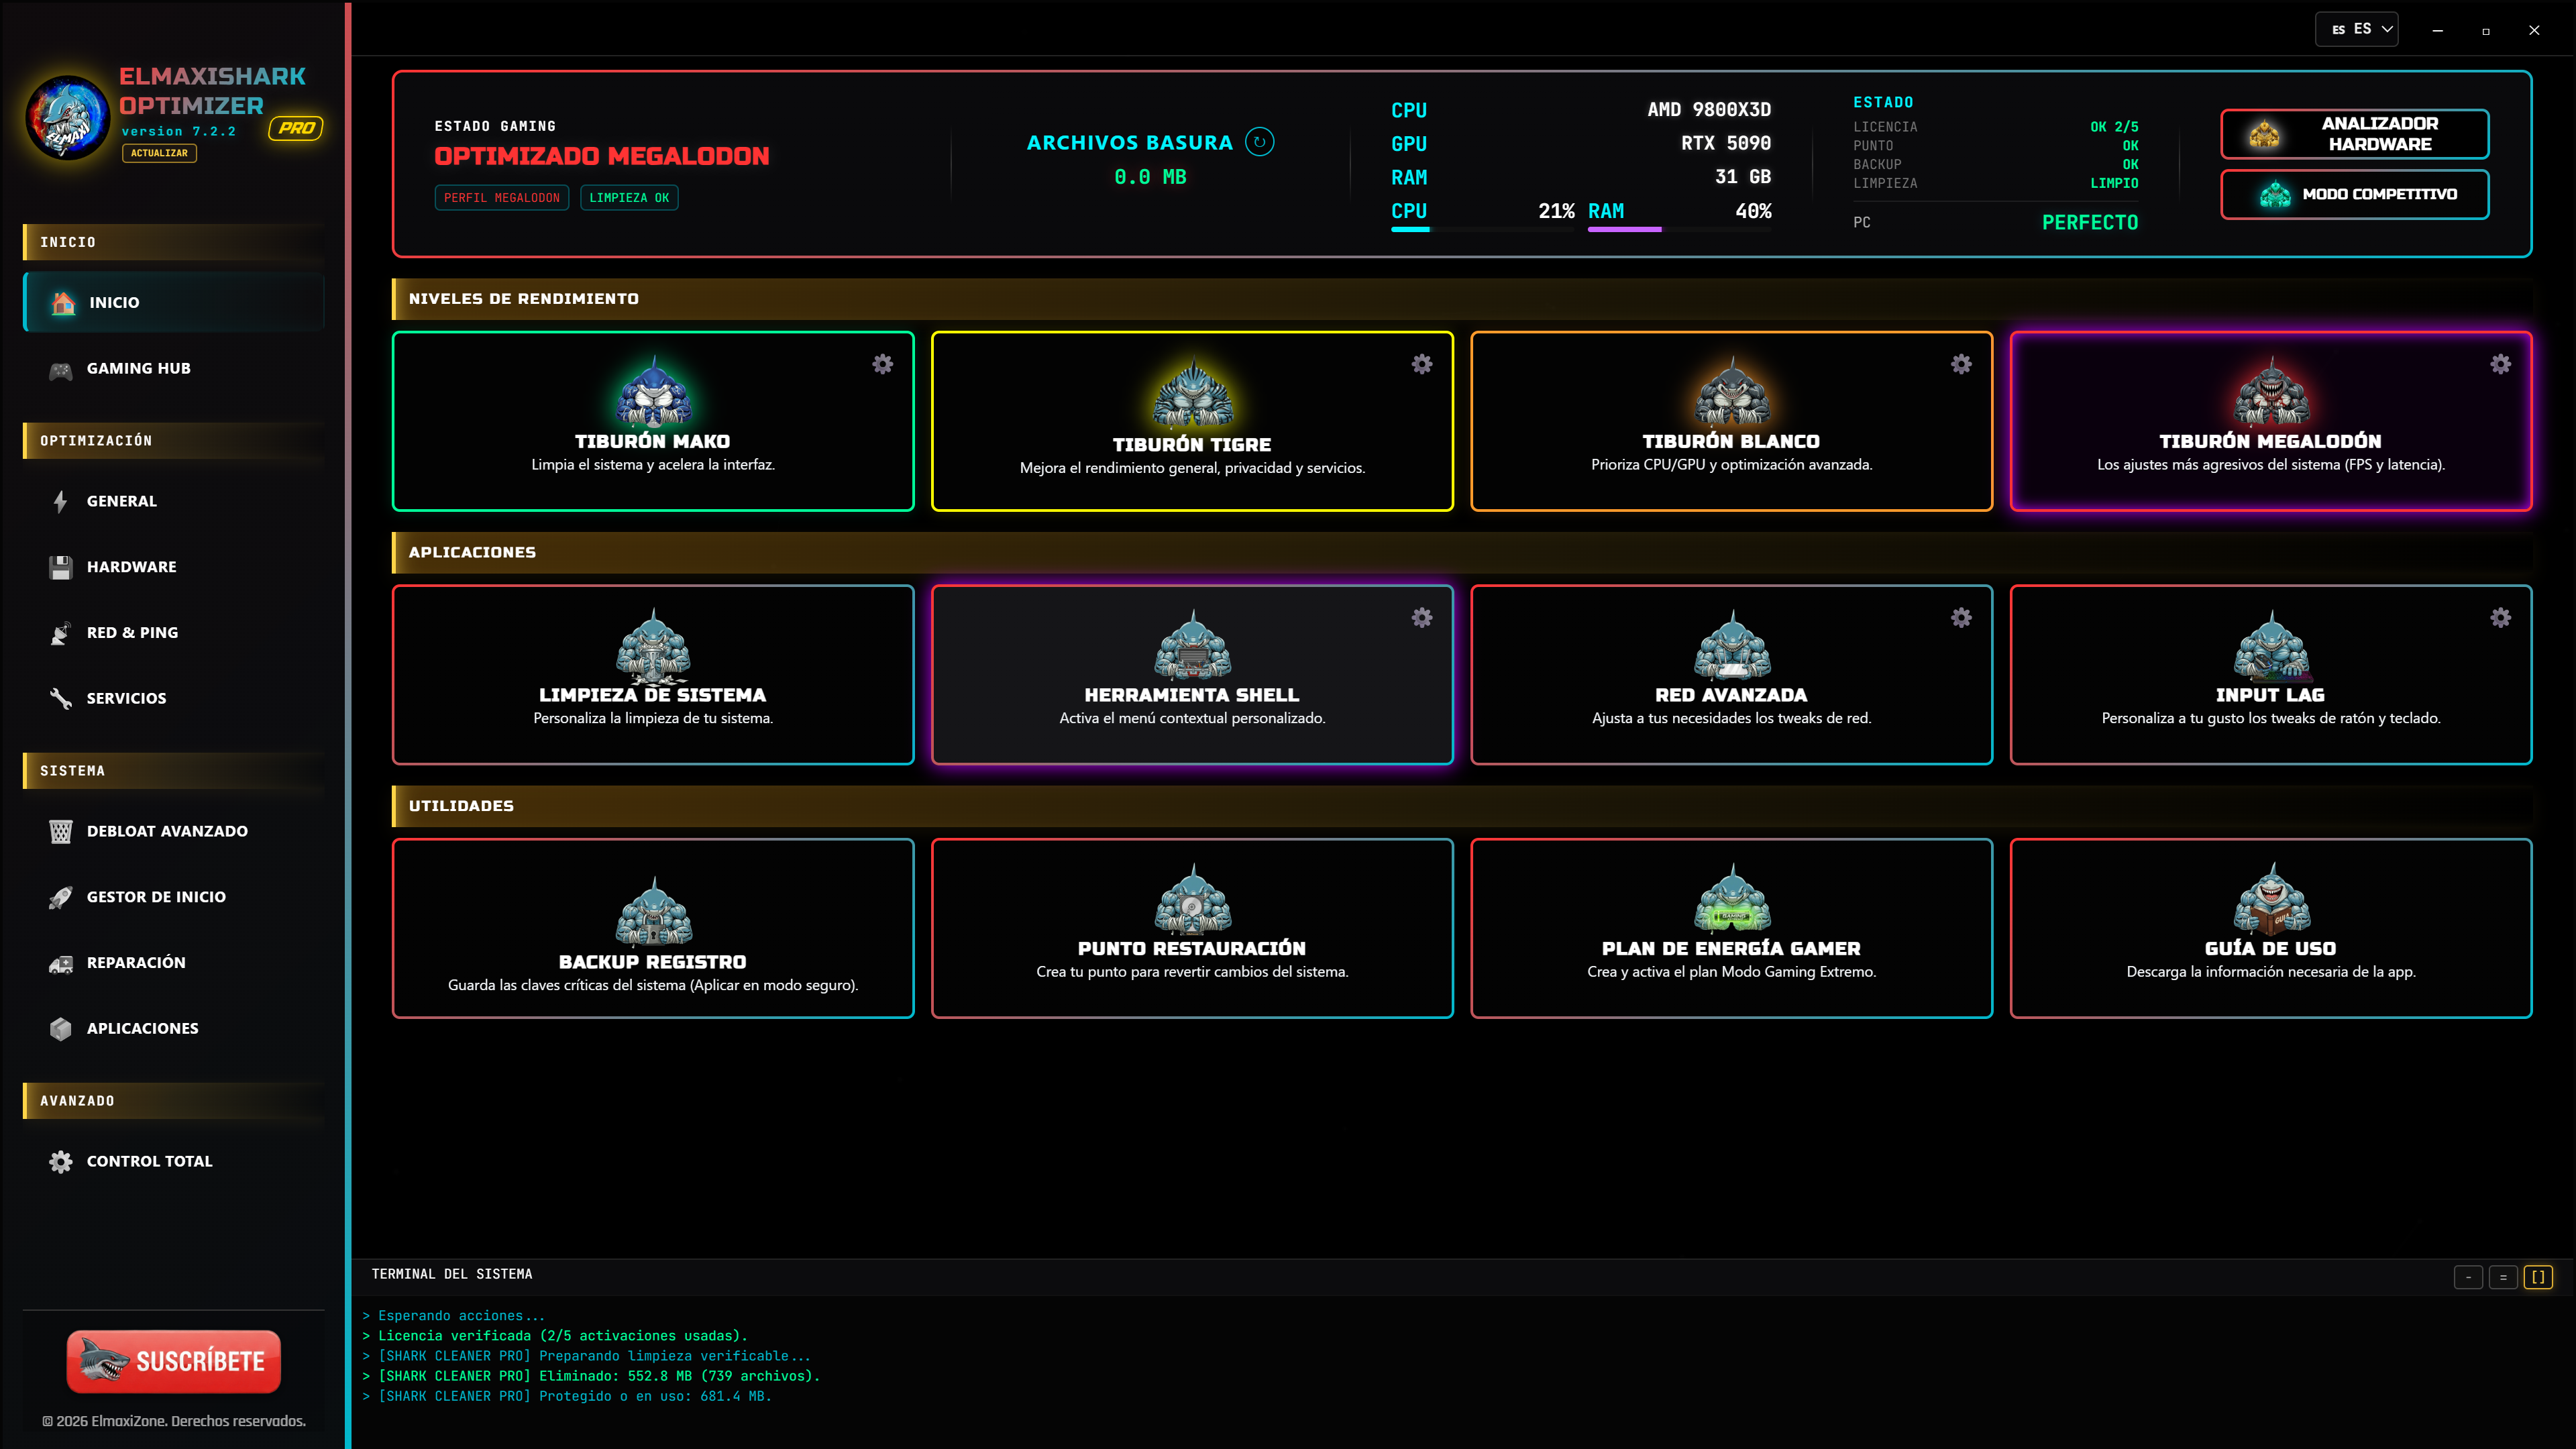This screenshot has width=2576, height=1449.
Task: Open Aplicaciones sidebar menu item
Action: point(174,1028)
